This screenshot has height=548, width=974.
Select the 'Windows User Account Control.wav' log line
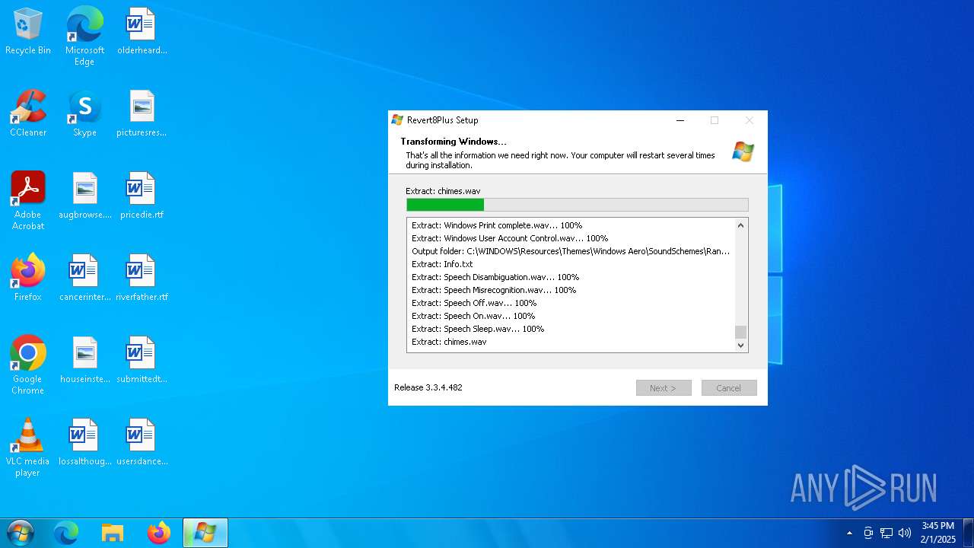coord(510,238)
